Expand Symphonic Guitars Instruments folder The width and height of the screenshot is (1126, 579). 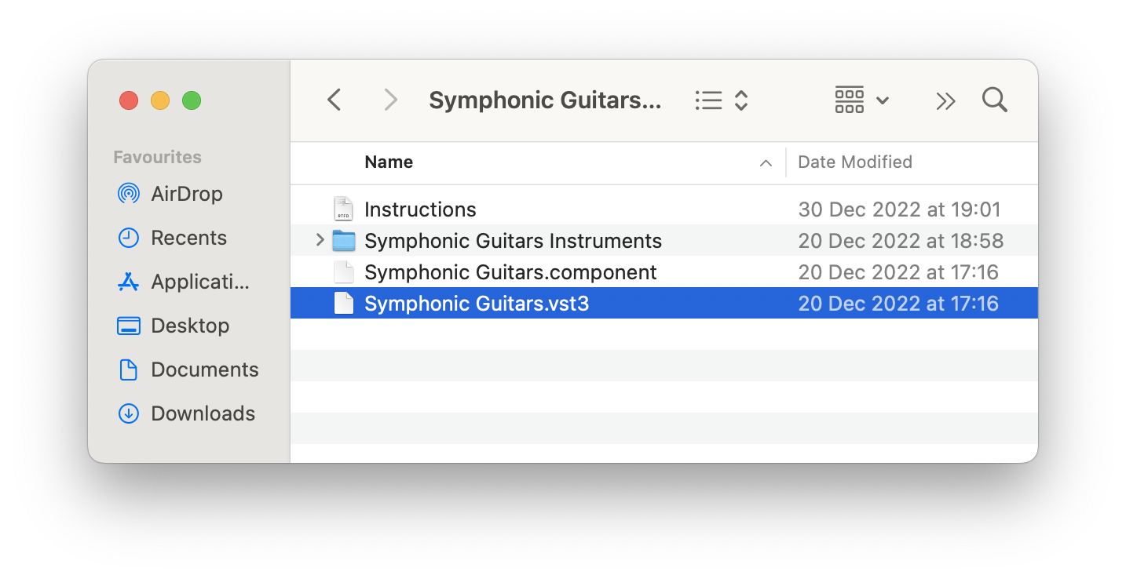pyautogui.click(x=320, y=240)
